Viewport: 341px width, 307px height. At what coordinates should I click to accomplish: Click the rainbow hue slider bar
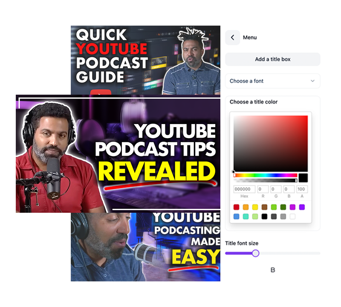tap(265, 175)
